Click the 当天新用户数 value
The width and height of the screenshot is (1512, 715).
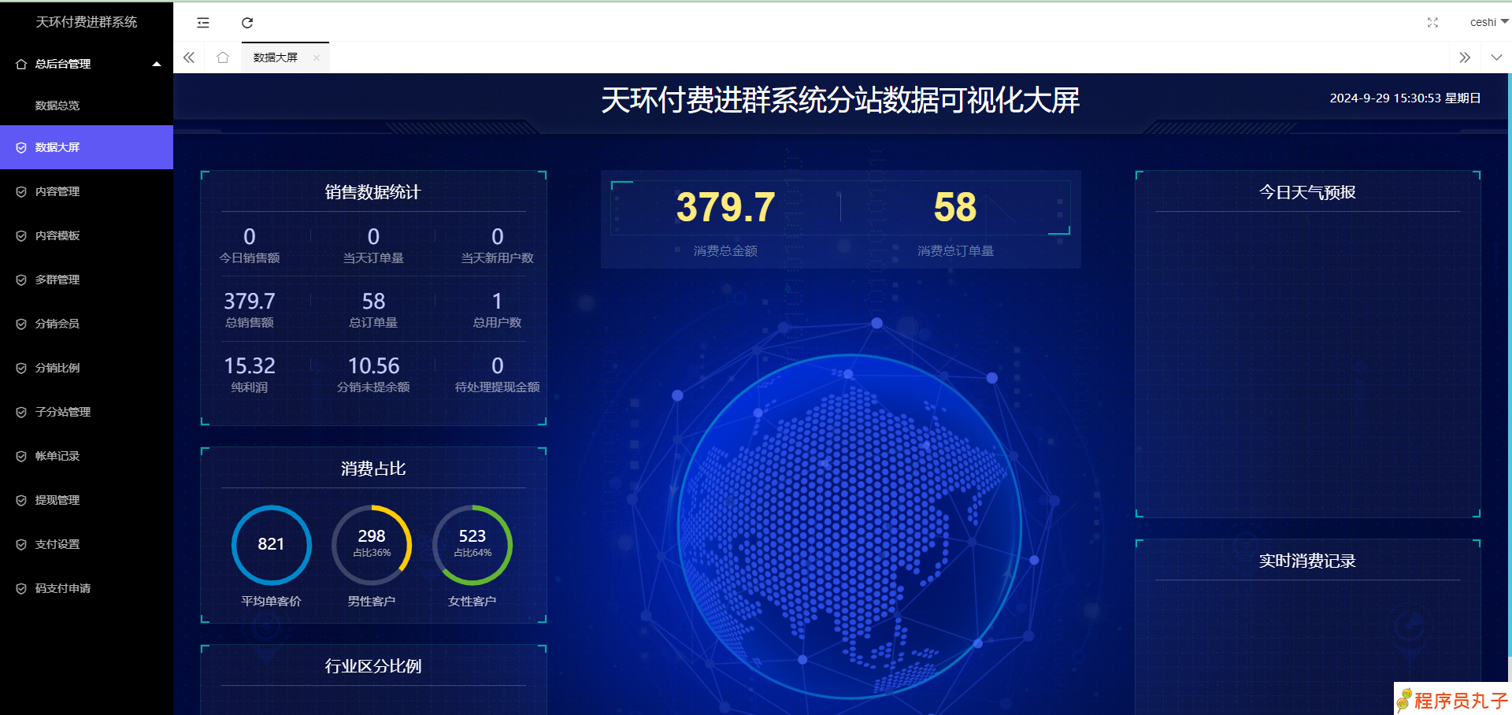point(498,236)
